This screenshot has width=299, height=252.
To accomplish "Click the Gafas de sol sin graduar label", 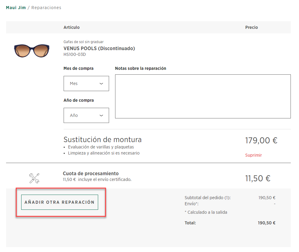I will [x=84, y=42].
